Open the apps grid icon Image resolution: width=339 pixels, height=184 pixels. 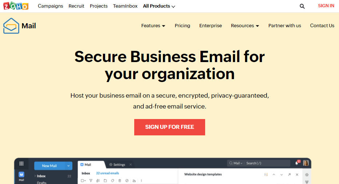[21, 164]
